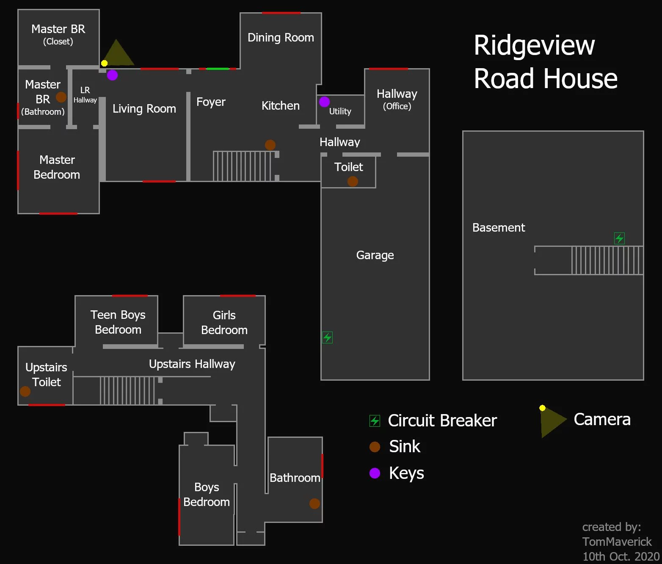This screenshot has width=662, height=564.
Task: Click the "Dining Room" label
Action: point(281,38)
